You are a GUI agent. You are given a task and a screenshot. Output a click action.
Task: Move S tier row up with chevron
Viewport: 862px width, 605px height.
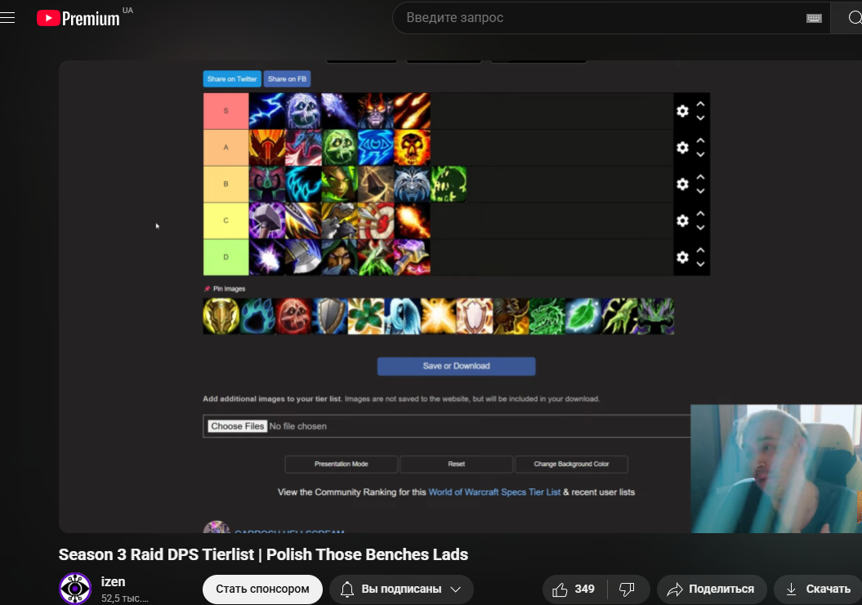700,104
